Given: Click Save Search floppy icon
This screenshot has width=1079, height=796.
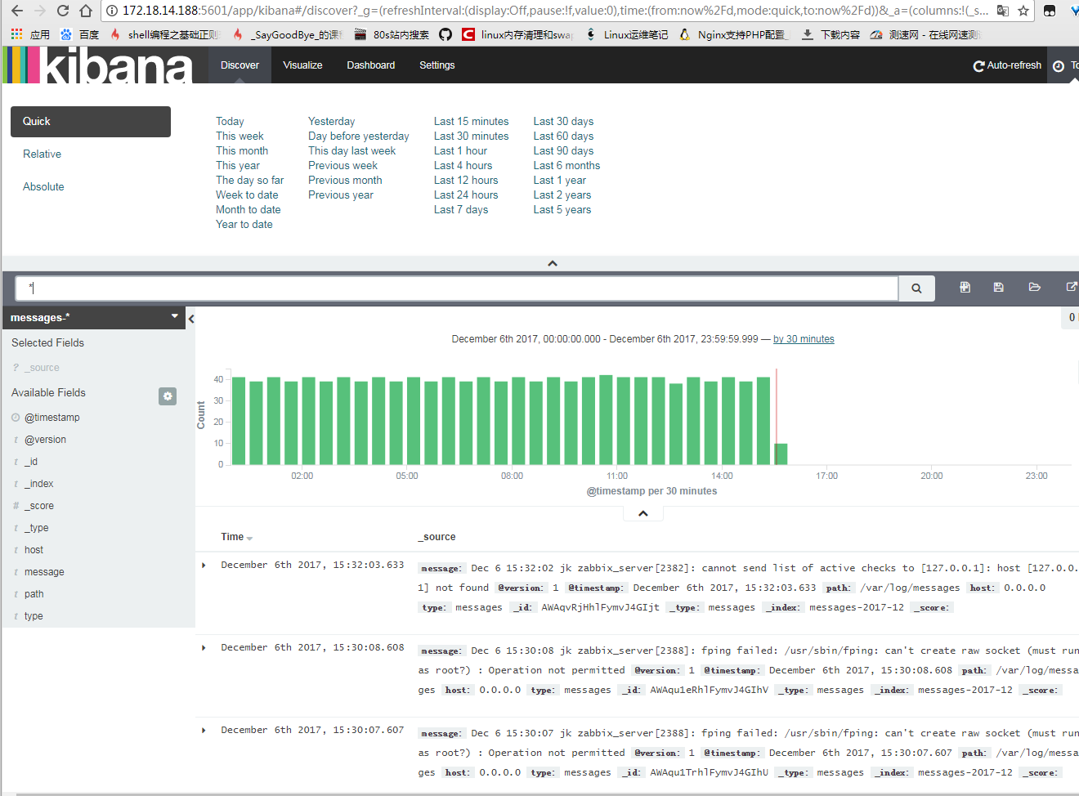Looking at the screenshot, I should 999,287.
